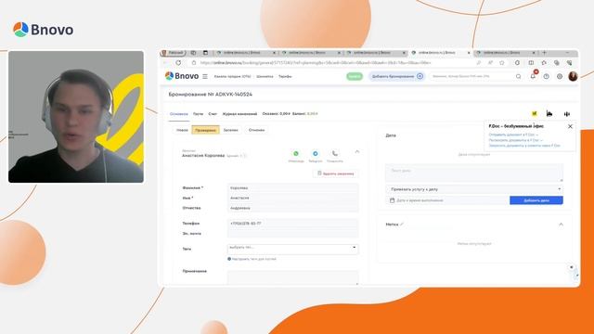The width and height of the screenshot is (594, 334).
Task: Click the pencil icon next to Метка
Action: 402,225
